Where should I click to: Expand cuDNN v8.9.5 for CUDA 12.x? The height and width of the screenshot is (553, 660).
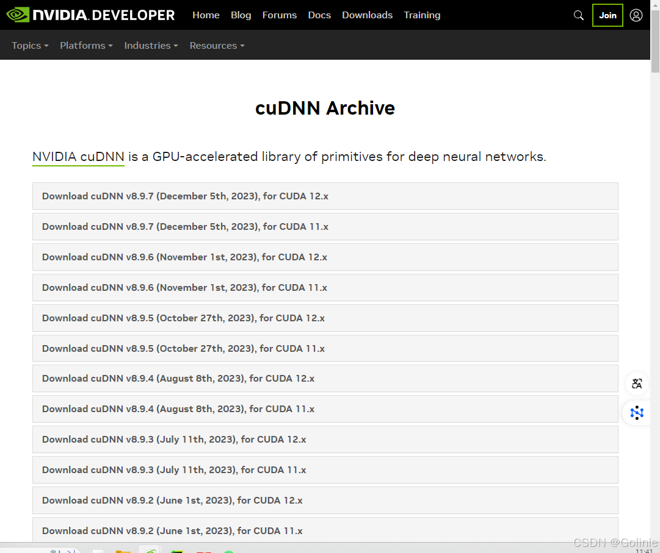coord(325,318)
